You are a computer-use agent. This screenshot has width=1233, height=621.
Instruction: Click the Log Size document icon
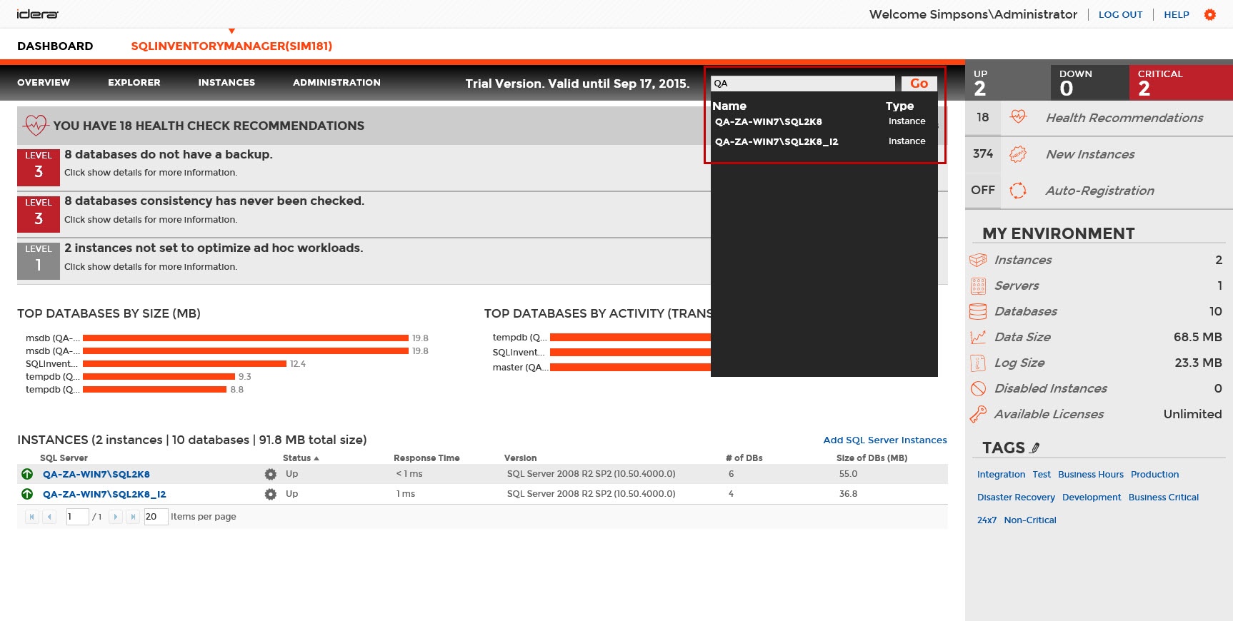click(x=978, y=363)
